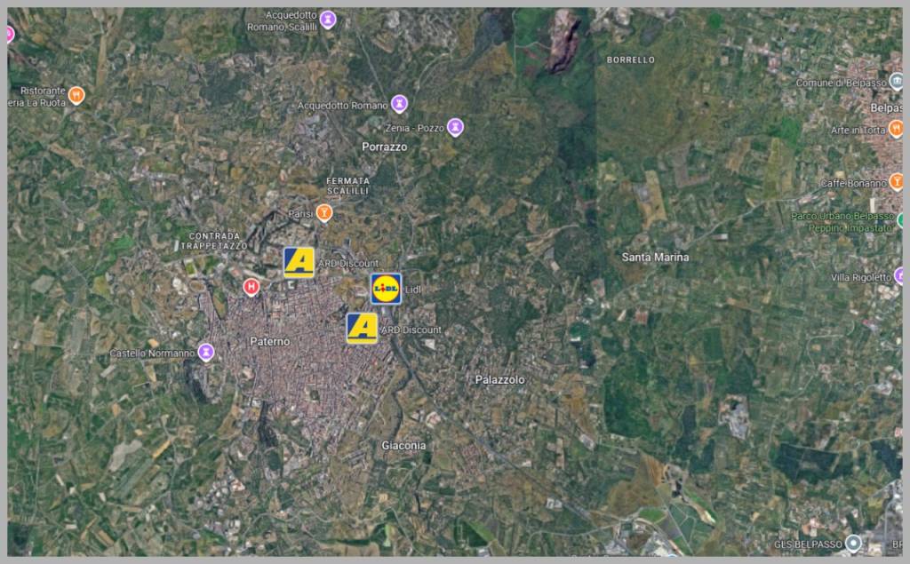Click the Porrazzo place name

pyautogui.click(x=384, y=147)
